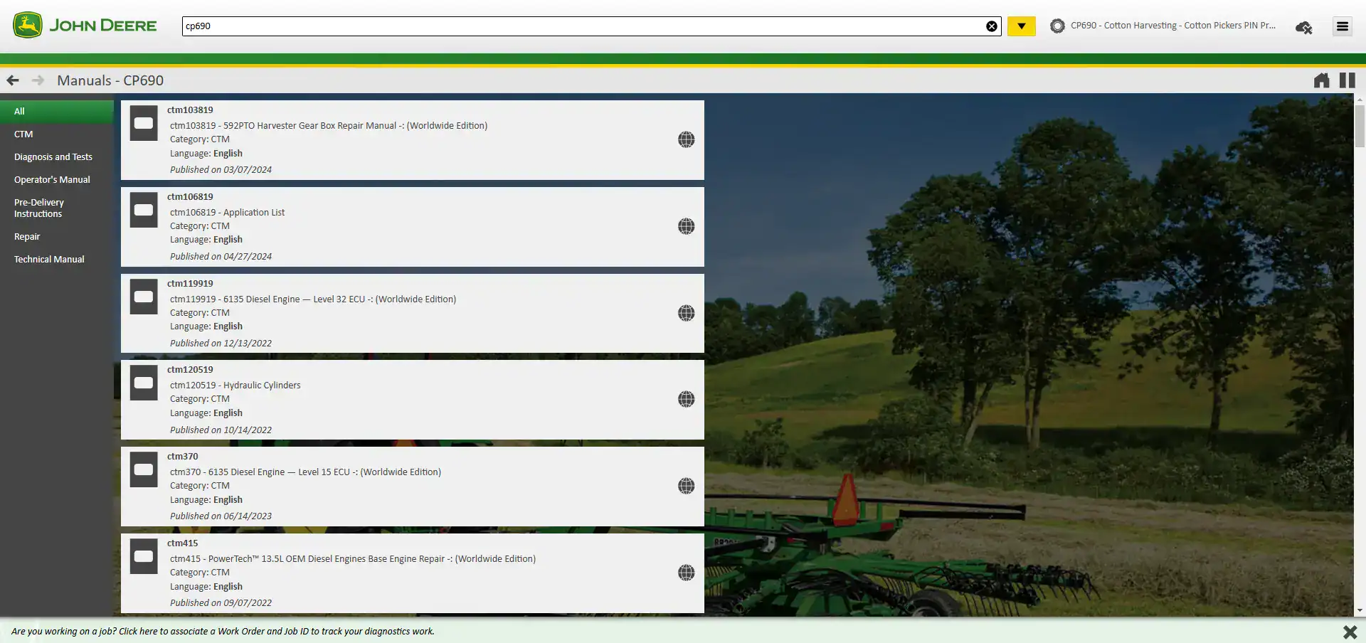The width and height of the screenshot is (1366, 643).
Task: Click scrollbar down arrow
Action: pos(1360,610)
